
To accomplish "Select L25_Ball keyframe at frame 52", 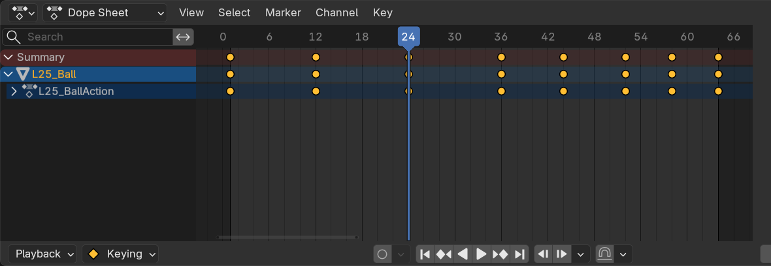I will (x=625, y=75).
